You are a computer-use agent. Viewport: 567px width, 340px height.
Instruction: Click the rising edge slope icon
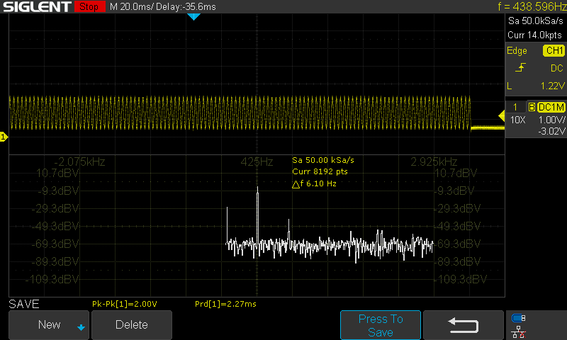click(520, 67)
